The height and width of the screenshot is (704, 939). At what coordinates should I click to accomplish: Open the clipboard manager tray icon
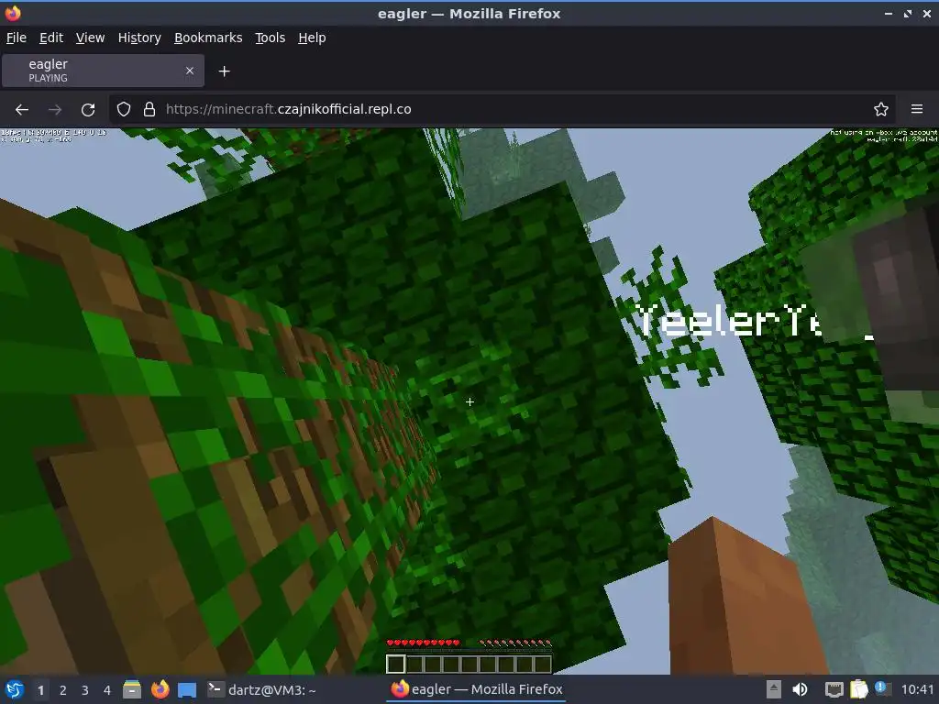[858, 689]
